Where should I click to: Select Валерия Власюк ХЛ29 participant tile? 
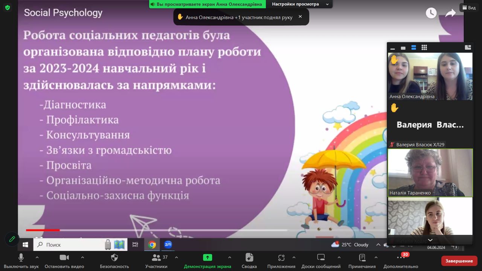tap(430, 124)
